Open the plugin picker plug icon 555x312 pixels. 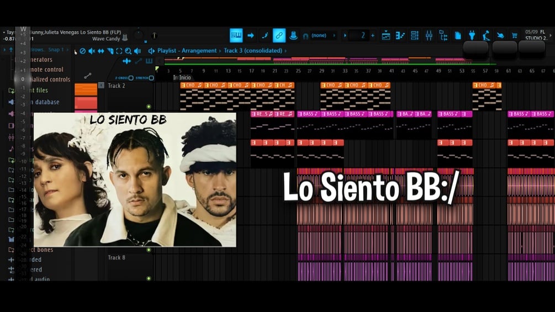pyautogui.click(x=472, y=35)
